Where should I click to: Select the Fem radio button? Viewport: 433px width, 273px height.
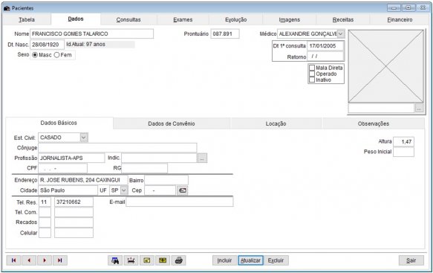pyautogui.click(x=56, y=55)
